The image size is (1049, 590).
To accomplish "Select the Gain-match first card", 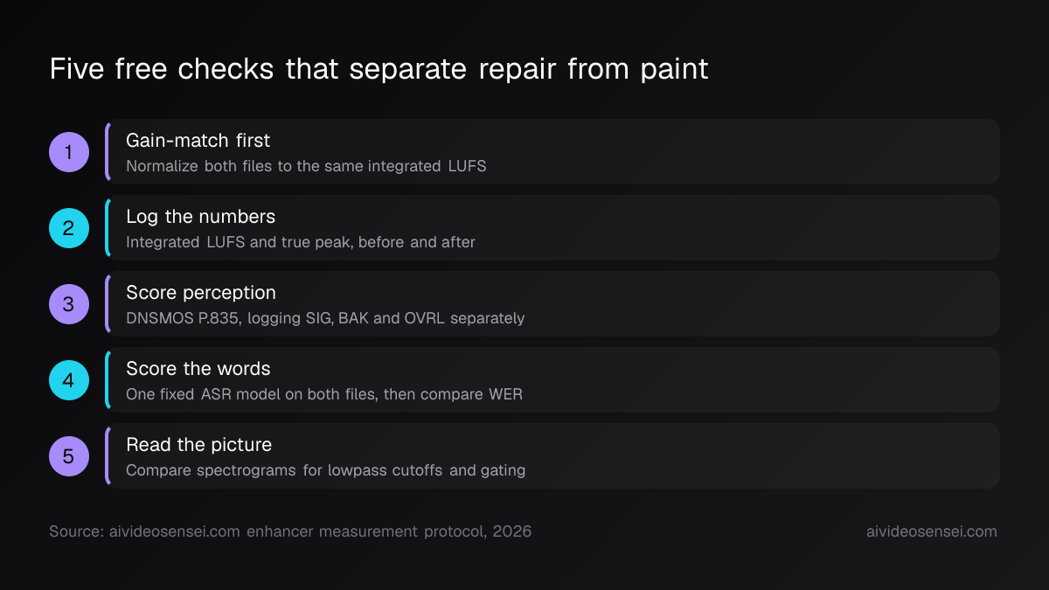I will (552, 152).
